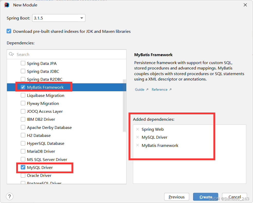Image resolution: width=253 pixels, height=203 pixels.
Task: Check the Oracle Driver checkbox
Action: (x=23, y=175)
